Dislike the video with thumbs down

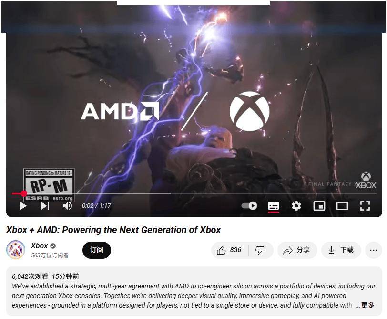click(260, 250)
